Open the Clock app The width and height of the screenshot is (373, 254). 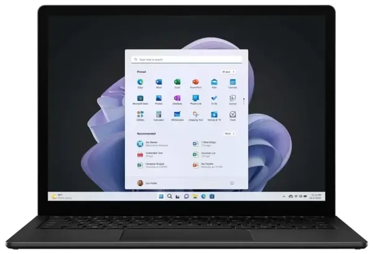click(x=233, y=115)
